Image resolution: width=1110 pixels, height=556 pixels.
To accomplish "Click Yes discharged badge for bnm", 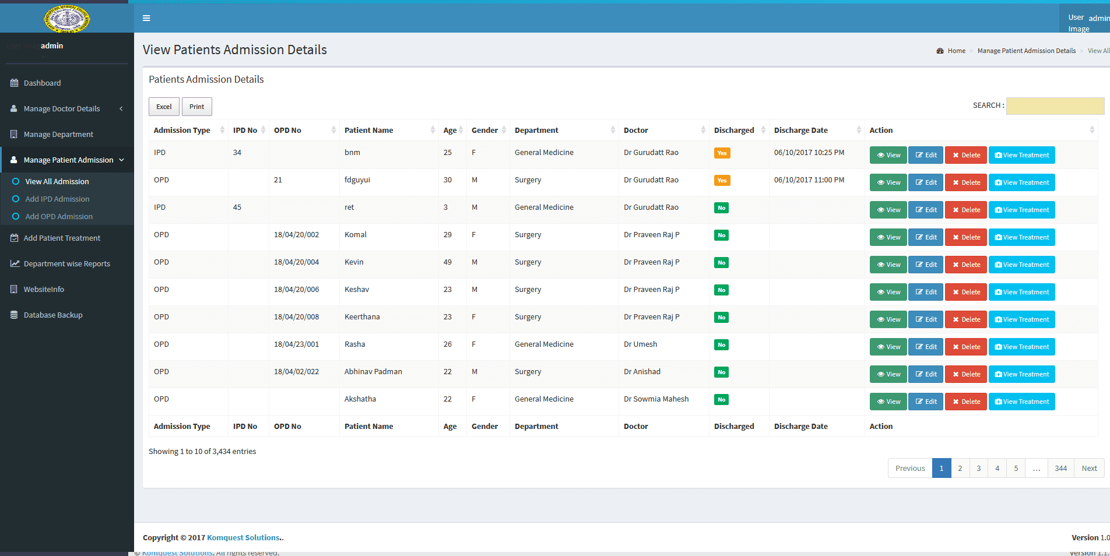I will 722,153.
